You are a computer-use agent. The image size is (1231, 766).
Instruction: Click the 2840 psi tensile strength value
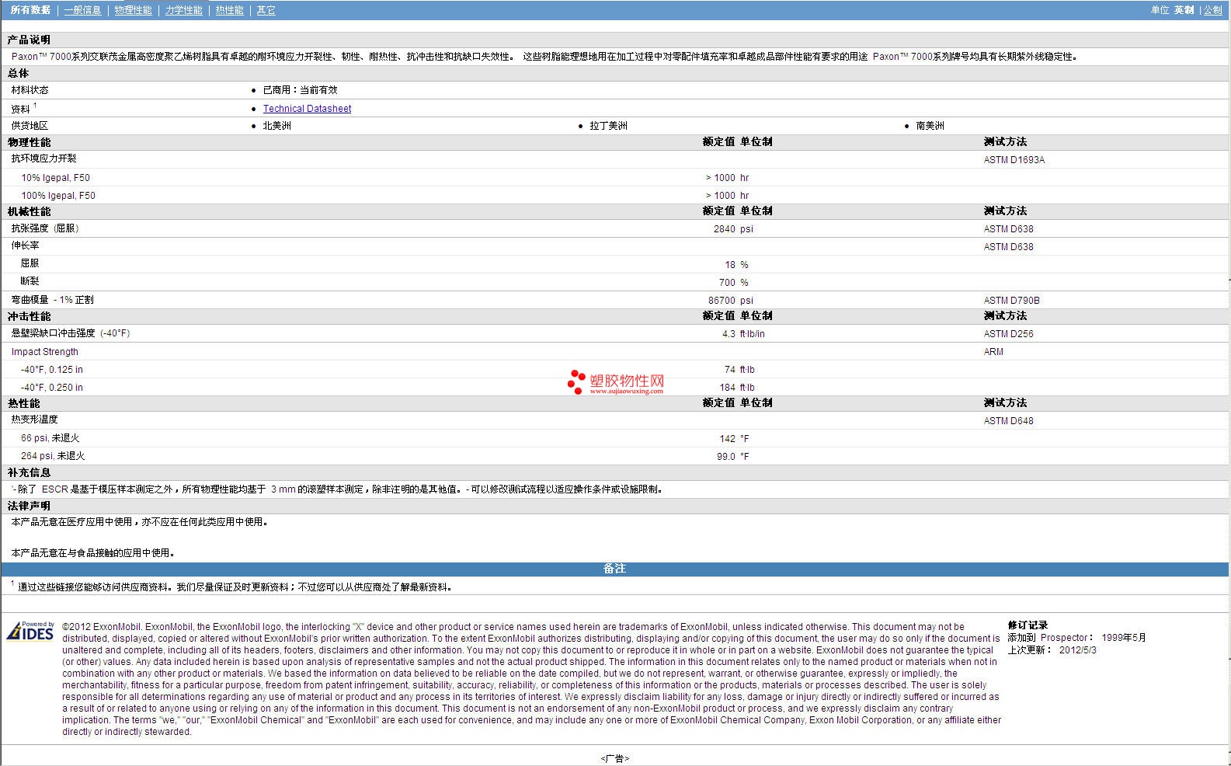point(733,229)
